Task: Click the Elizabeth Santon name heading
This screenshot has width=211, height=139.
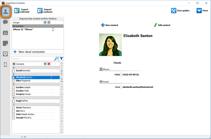Action: [138, 36]
